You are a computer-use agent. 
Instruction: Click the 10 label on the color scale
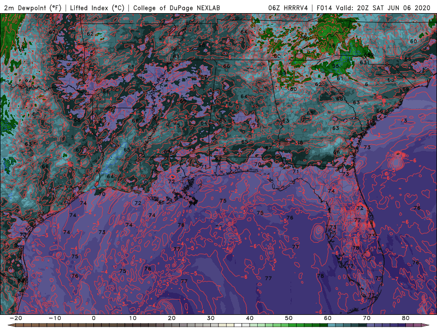(133, 318)
